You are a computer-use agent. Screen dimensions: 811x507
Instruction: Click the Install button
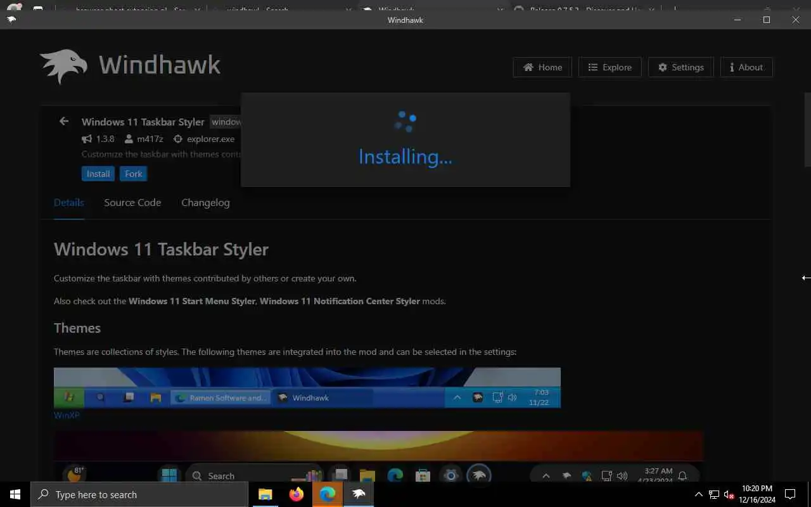pos(98,174)
